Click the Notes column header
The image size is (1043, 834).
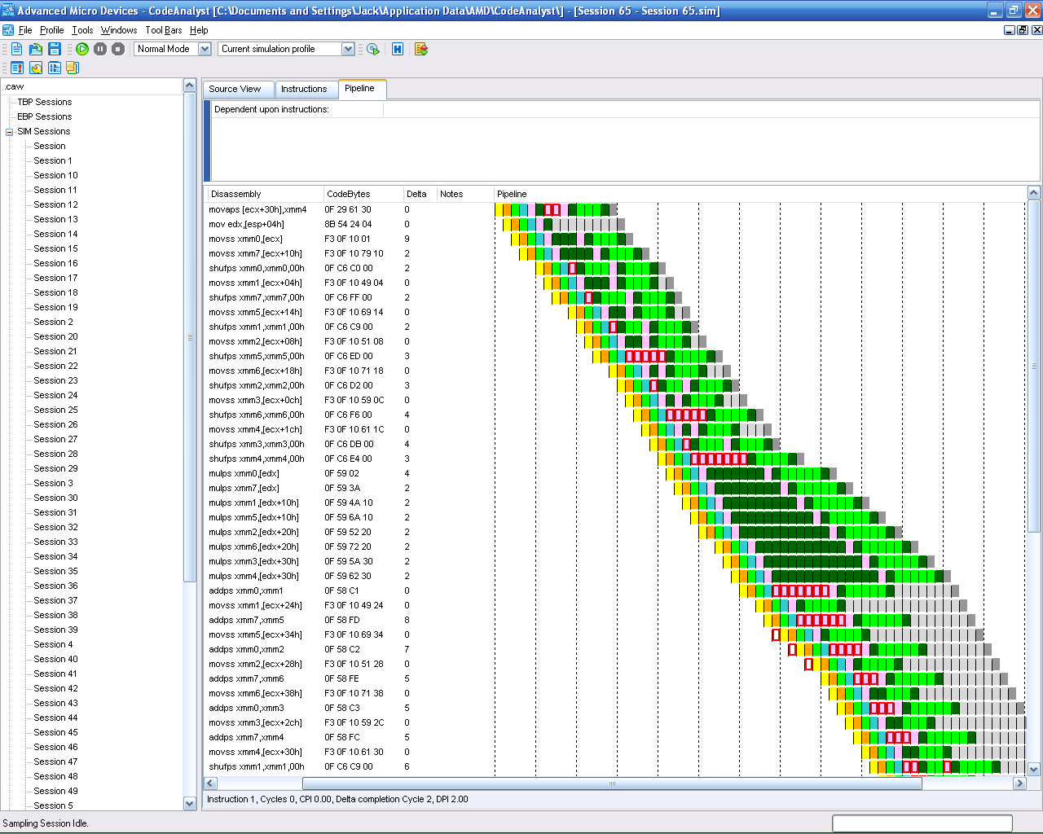pos(464,194)
